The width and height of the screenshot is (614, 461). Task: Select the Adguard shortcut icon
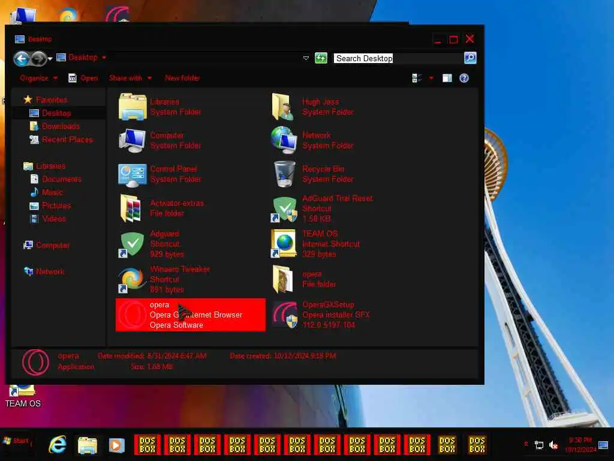click(x=131, y=245)
